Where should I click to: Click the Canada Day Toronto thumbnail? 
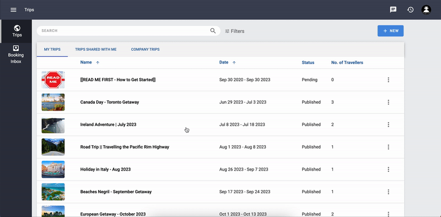(x=53, y=102)
